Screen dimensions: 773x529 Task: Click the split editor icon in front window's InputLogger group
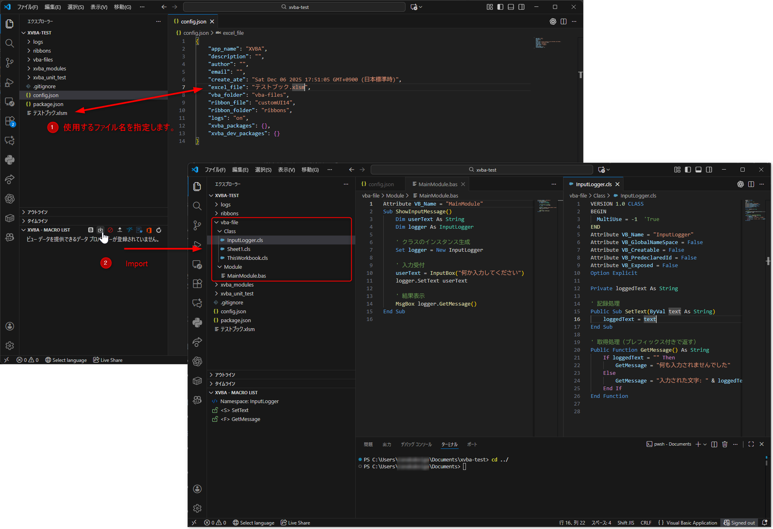[751, 184]
